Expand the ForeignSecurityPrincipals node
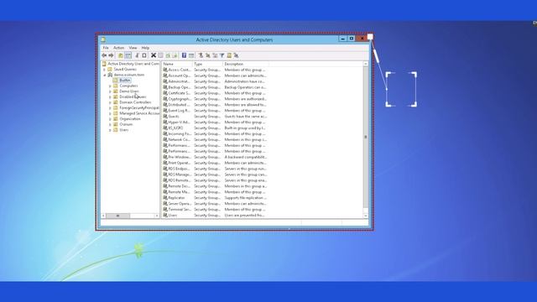537x302 pixels. pos(110,108)
